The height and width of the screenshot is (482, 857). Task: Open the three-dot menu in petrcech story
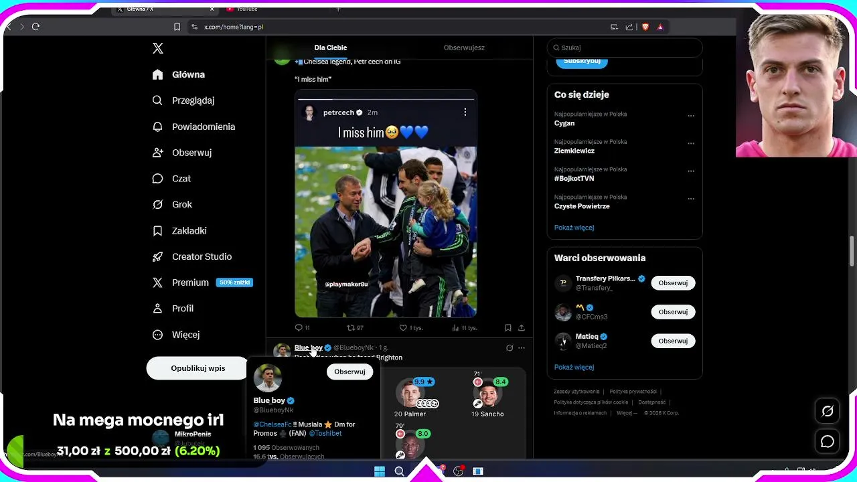point(465,112)
